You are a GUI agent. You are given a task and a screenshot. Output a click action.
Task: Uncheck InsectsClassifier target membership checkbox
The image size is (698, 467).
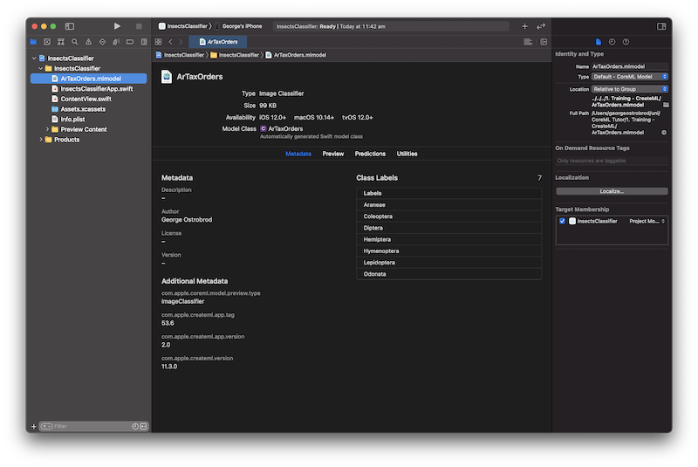point(563,221)
